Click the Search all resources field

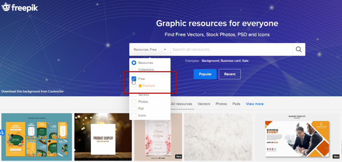(231, 49)
